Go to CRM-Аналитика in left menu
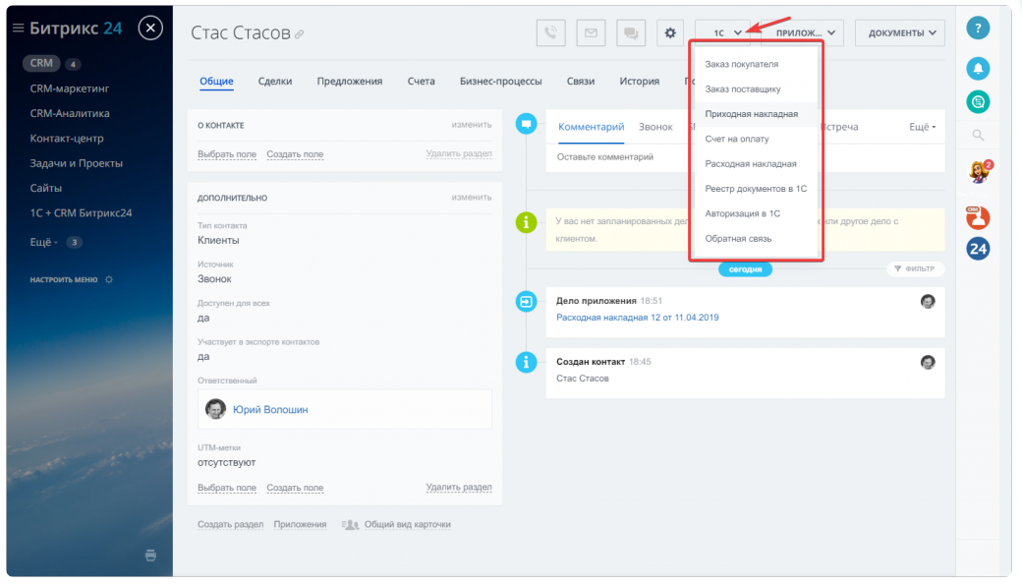Viewport: 1022px width, 586px height. (x=70, y=113)
